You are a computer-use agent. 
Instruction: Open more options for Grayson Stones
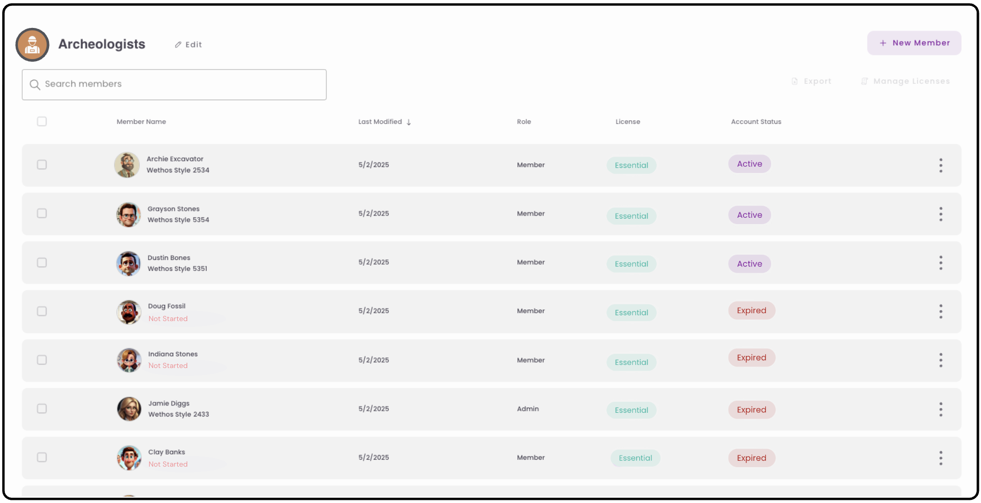point(940,214)
